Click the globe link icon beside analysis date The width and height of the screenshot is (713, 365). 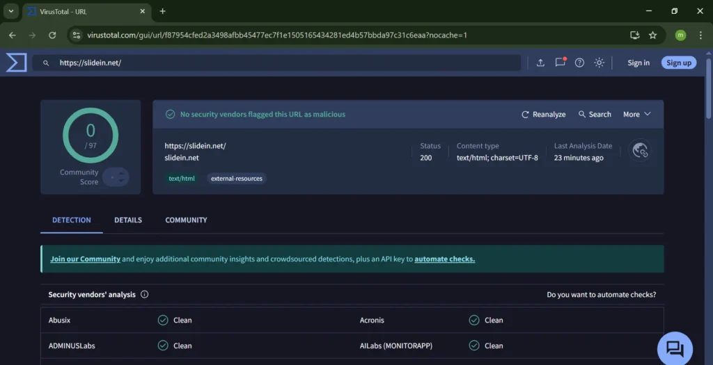pos(640,149)
